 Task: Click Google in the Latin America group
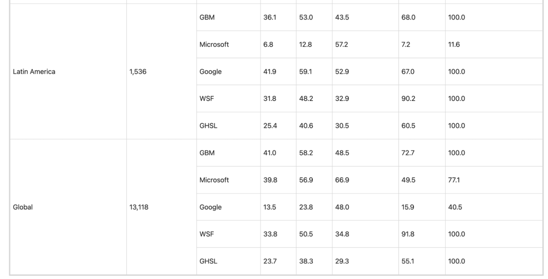click(210, 72)
